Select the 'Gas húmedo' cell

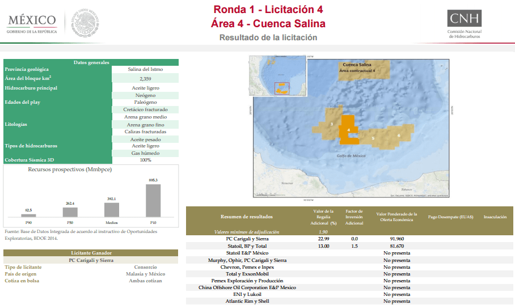pos(145,153)
